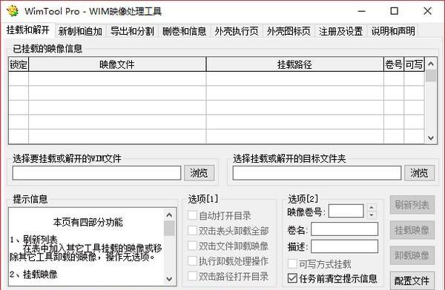The height and width of the screenshot is (290, 445).
Task: Click the mounted image list scroll down arrow
Action: click(x=430, y=138)
